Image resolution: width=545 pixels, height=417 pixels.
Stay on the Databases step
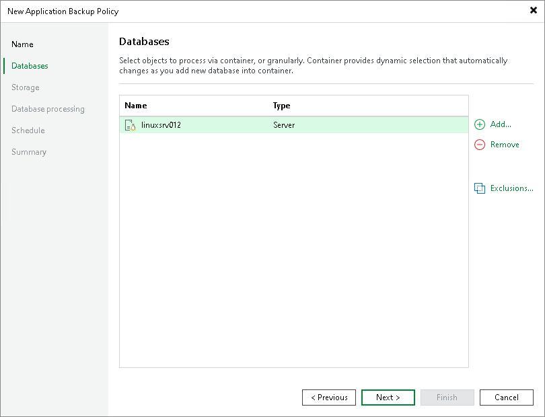tap(30, 65)
